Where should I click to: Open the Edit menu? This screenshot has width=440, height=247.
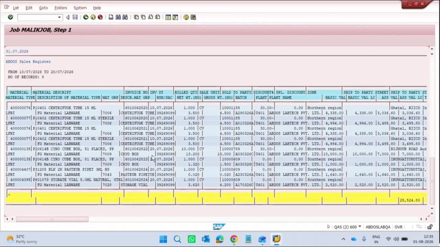tap(29, 8)
